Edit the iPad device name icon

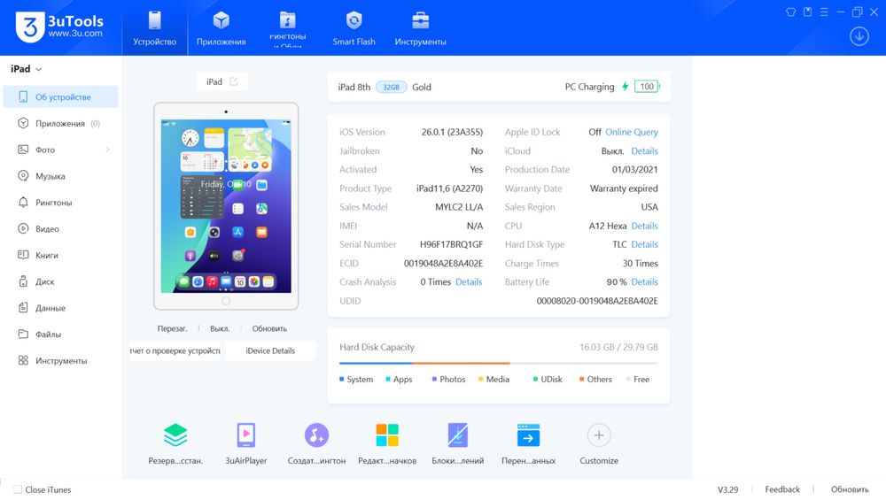point(234,81)
